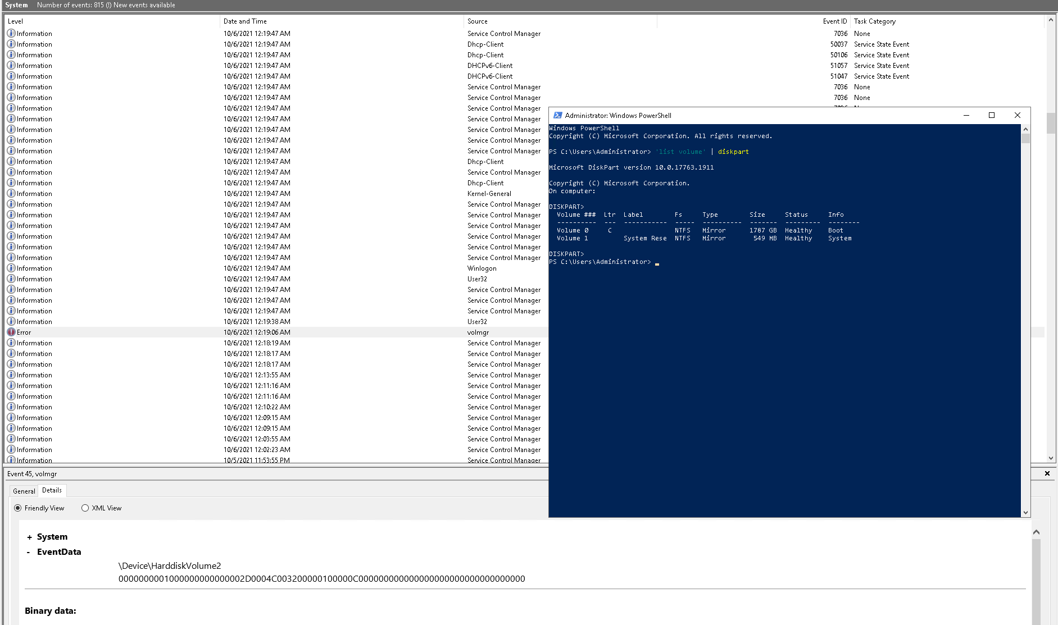Select the XML View radio button

pyautogui.click(x=85, y=508)
